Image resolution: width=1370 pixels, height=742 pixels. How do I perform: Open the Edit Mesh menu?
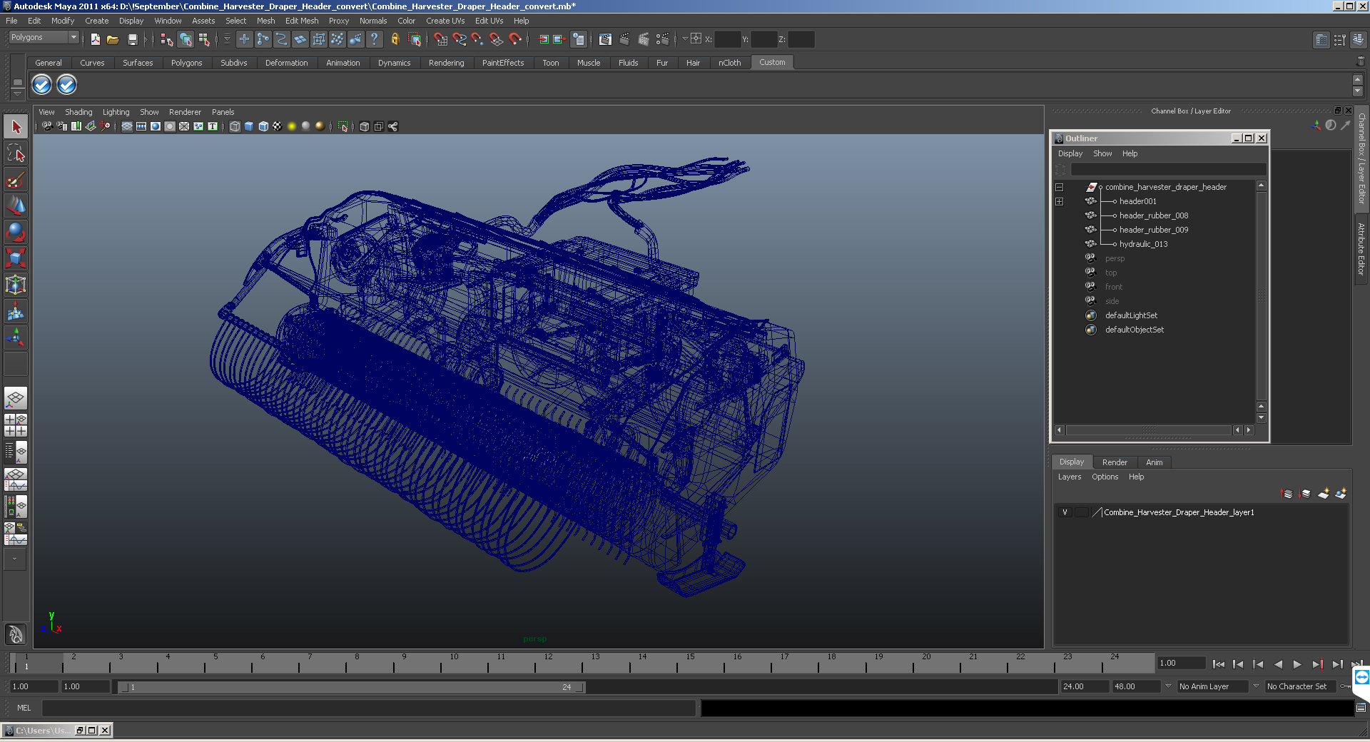click(301, 21)
